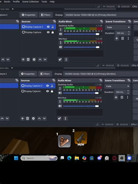
Task: Select gun item in hotbar slot 2
Action: pos(81,138)
